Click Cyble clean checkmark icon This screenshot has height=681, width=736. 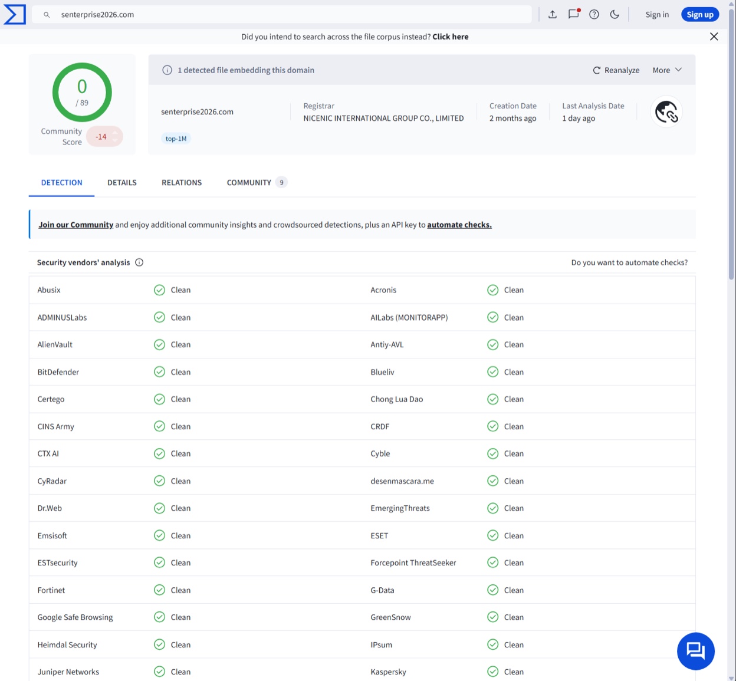pos(492,453)
